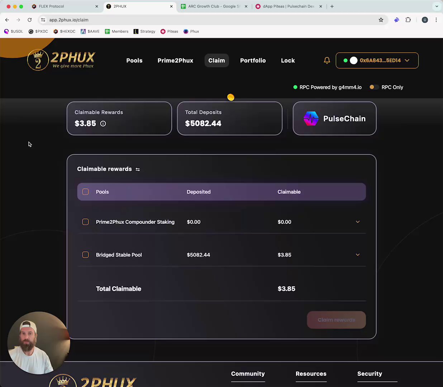Reload the page
The width and height of the screenshot is (443, 387).
point(30,20)
